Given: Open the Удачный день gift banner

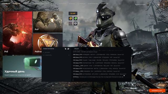Looking at the screenshot, I should [x=22, y=67].
